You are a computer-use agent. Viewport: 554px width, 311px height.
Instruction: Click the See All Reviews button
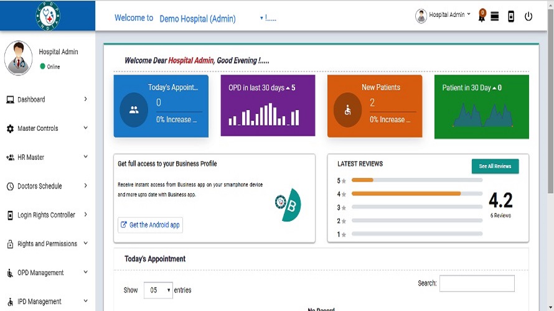coord(495,166)
